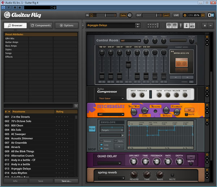Click the Control Room CON 87 fader

pyautogui.click(x=128, y=65)
